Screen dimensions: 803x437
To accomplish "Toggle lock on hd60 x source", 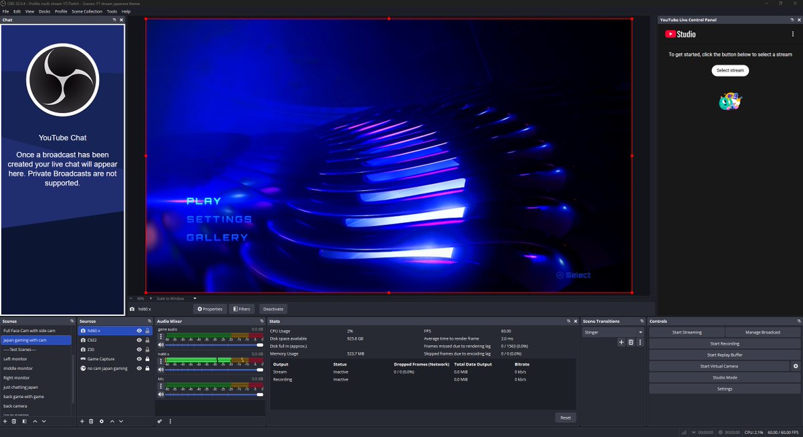I will 147,331.
